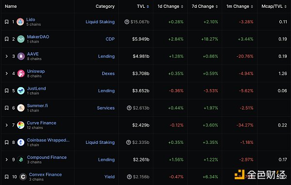Sort by the 7d Change column

205,6
